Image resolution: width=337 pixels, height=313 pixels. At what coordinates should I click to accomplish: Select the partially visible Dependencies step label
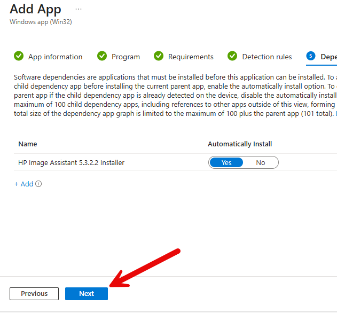pyautogui.click(x=328, y=57)
